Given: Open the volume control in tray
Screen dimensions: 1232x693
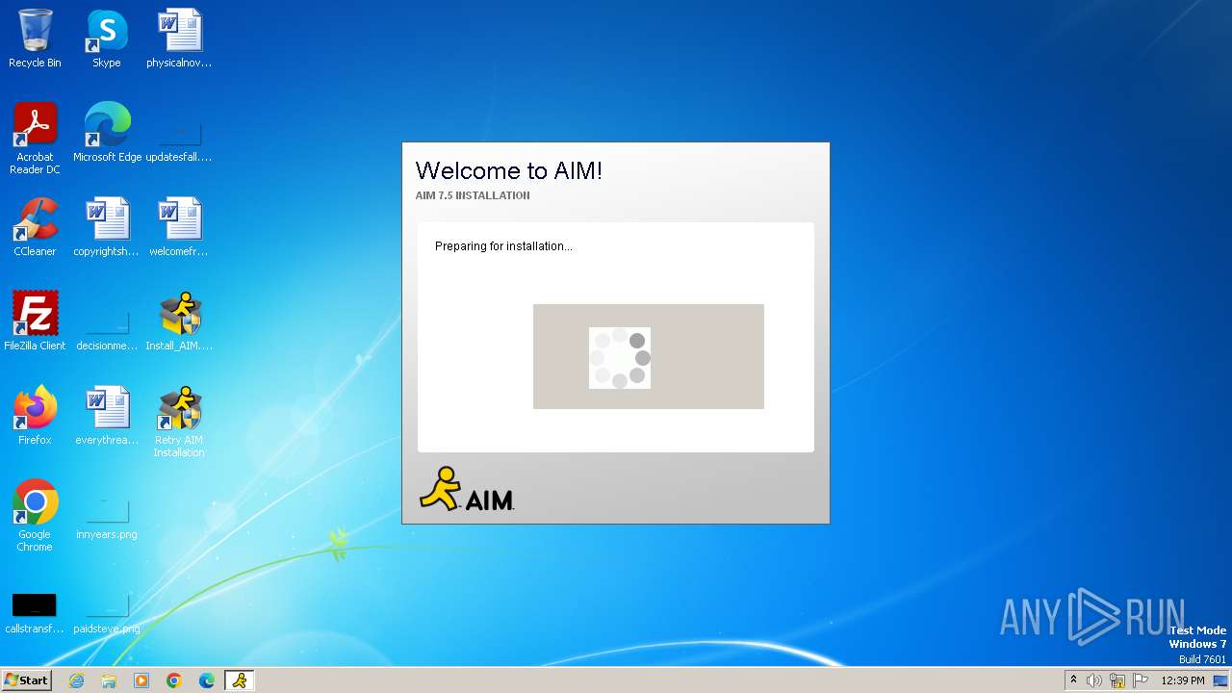Looking at the screenshot, I should (x=1094, y=680).
